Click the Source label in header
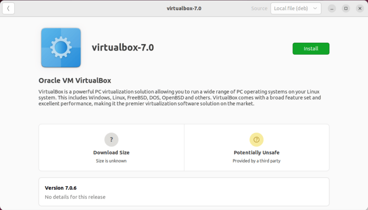 coord(259,8)
